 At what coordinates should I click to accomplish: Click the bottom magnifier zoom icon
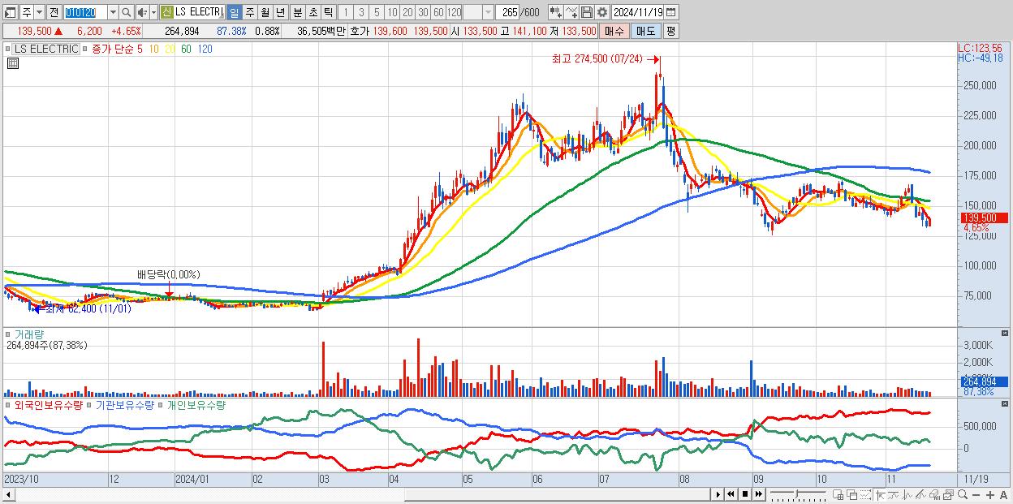click(x=963, y=494)
